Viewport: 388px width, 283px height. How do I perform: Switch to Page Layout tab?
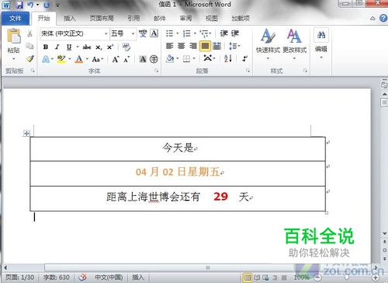click(x=102, y=19)
